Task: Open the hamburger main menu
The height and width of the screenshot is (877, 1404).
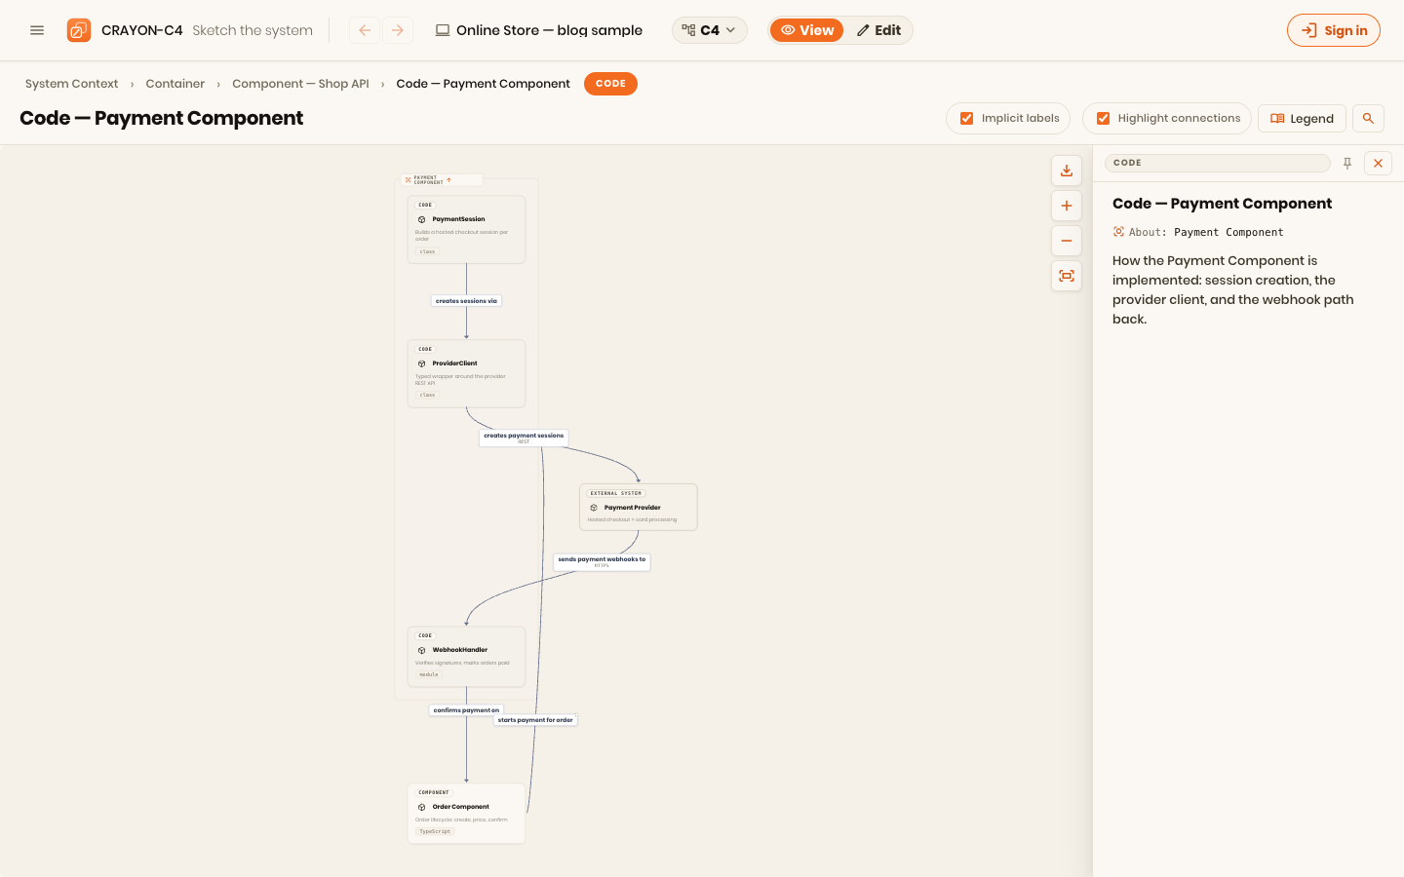Action: click(37, 30)
